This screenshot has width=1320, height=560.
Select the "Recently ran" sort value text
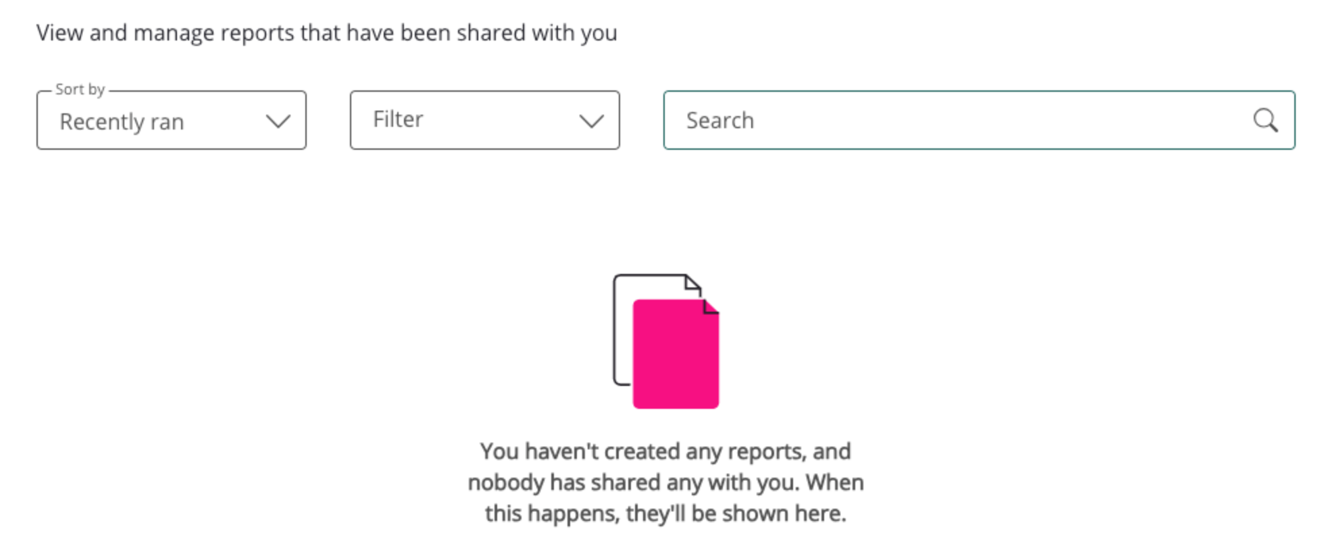122,121
